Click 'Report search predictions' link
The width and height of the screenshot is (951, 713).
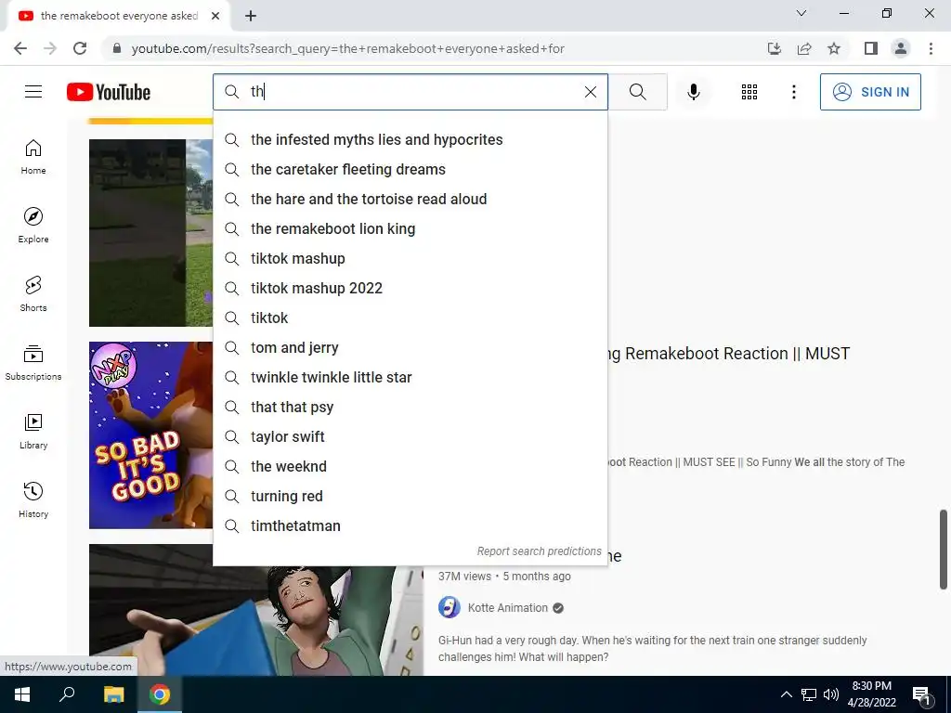pyautogui.click(x=540, y=551)
